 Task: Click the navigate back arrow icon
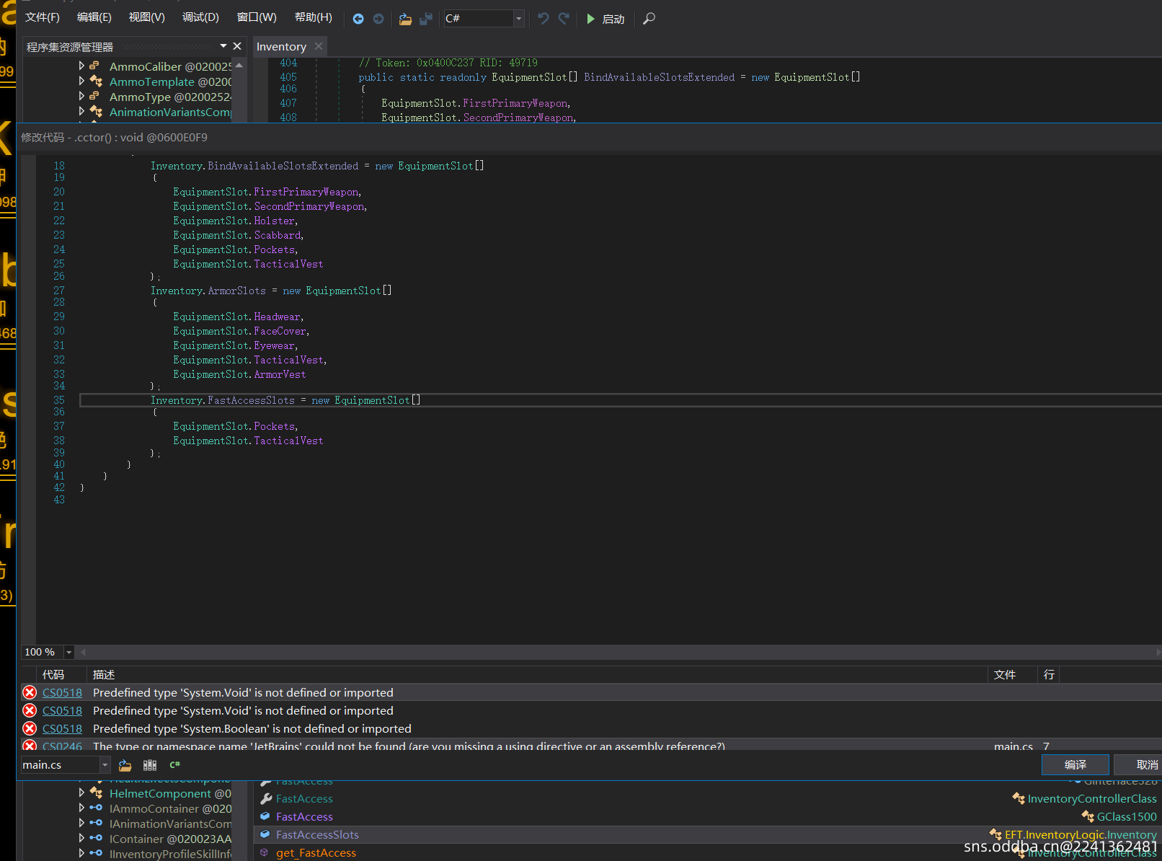[358, 19]
